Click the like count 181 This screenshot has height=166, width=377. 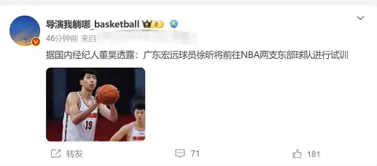coord(314,154)
